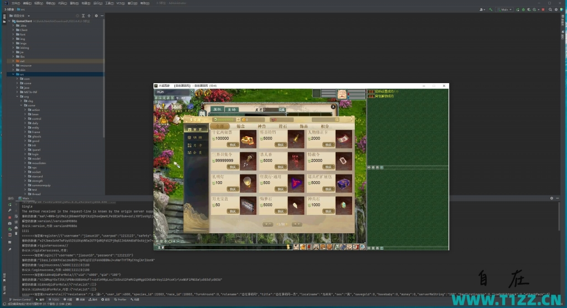
Task: Expand the action package
Action: (25, 110)
